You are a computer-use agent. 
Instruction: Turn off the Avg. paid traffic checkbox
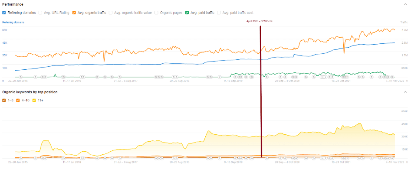click(x=187, y=13)
